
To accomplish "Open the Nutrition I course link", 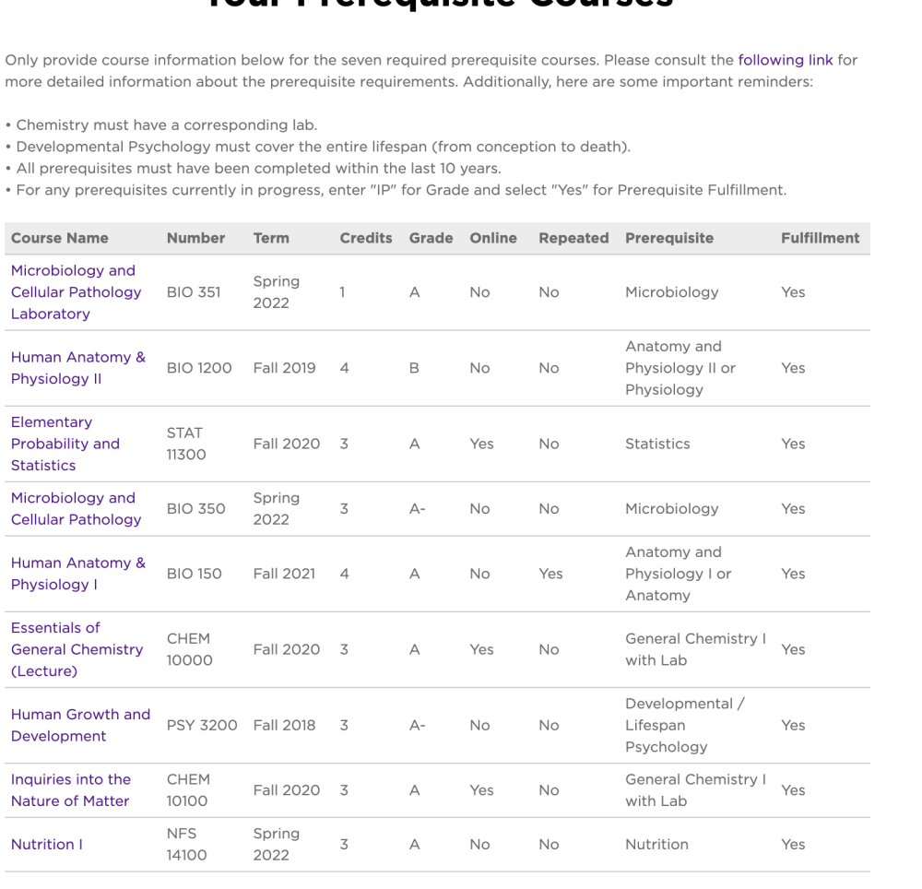I will (x=46, y=844).
